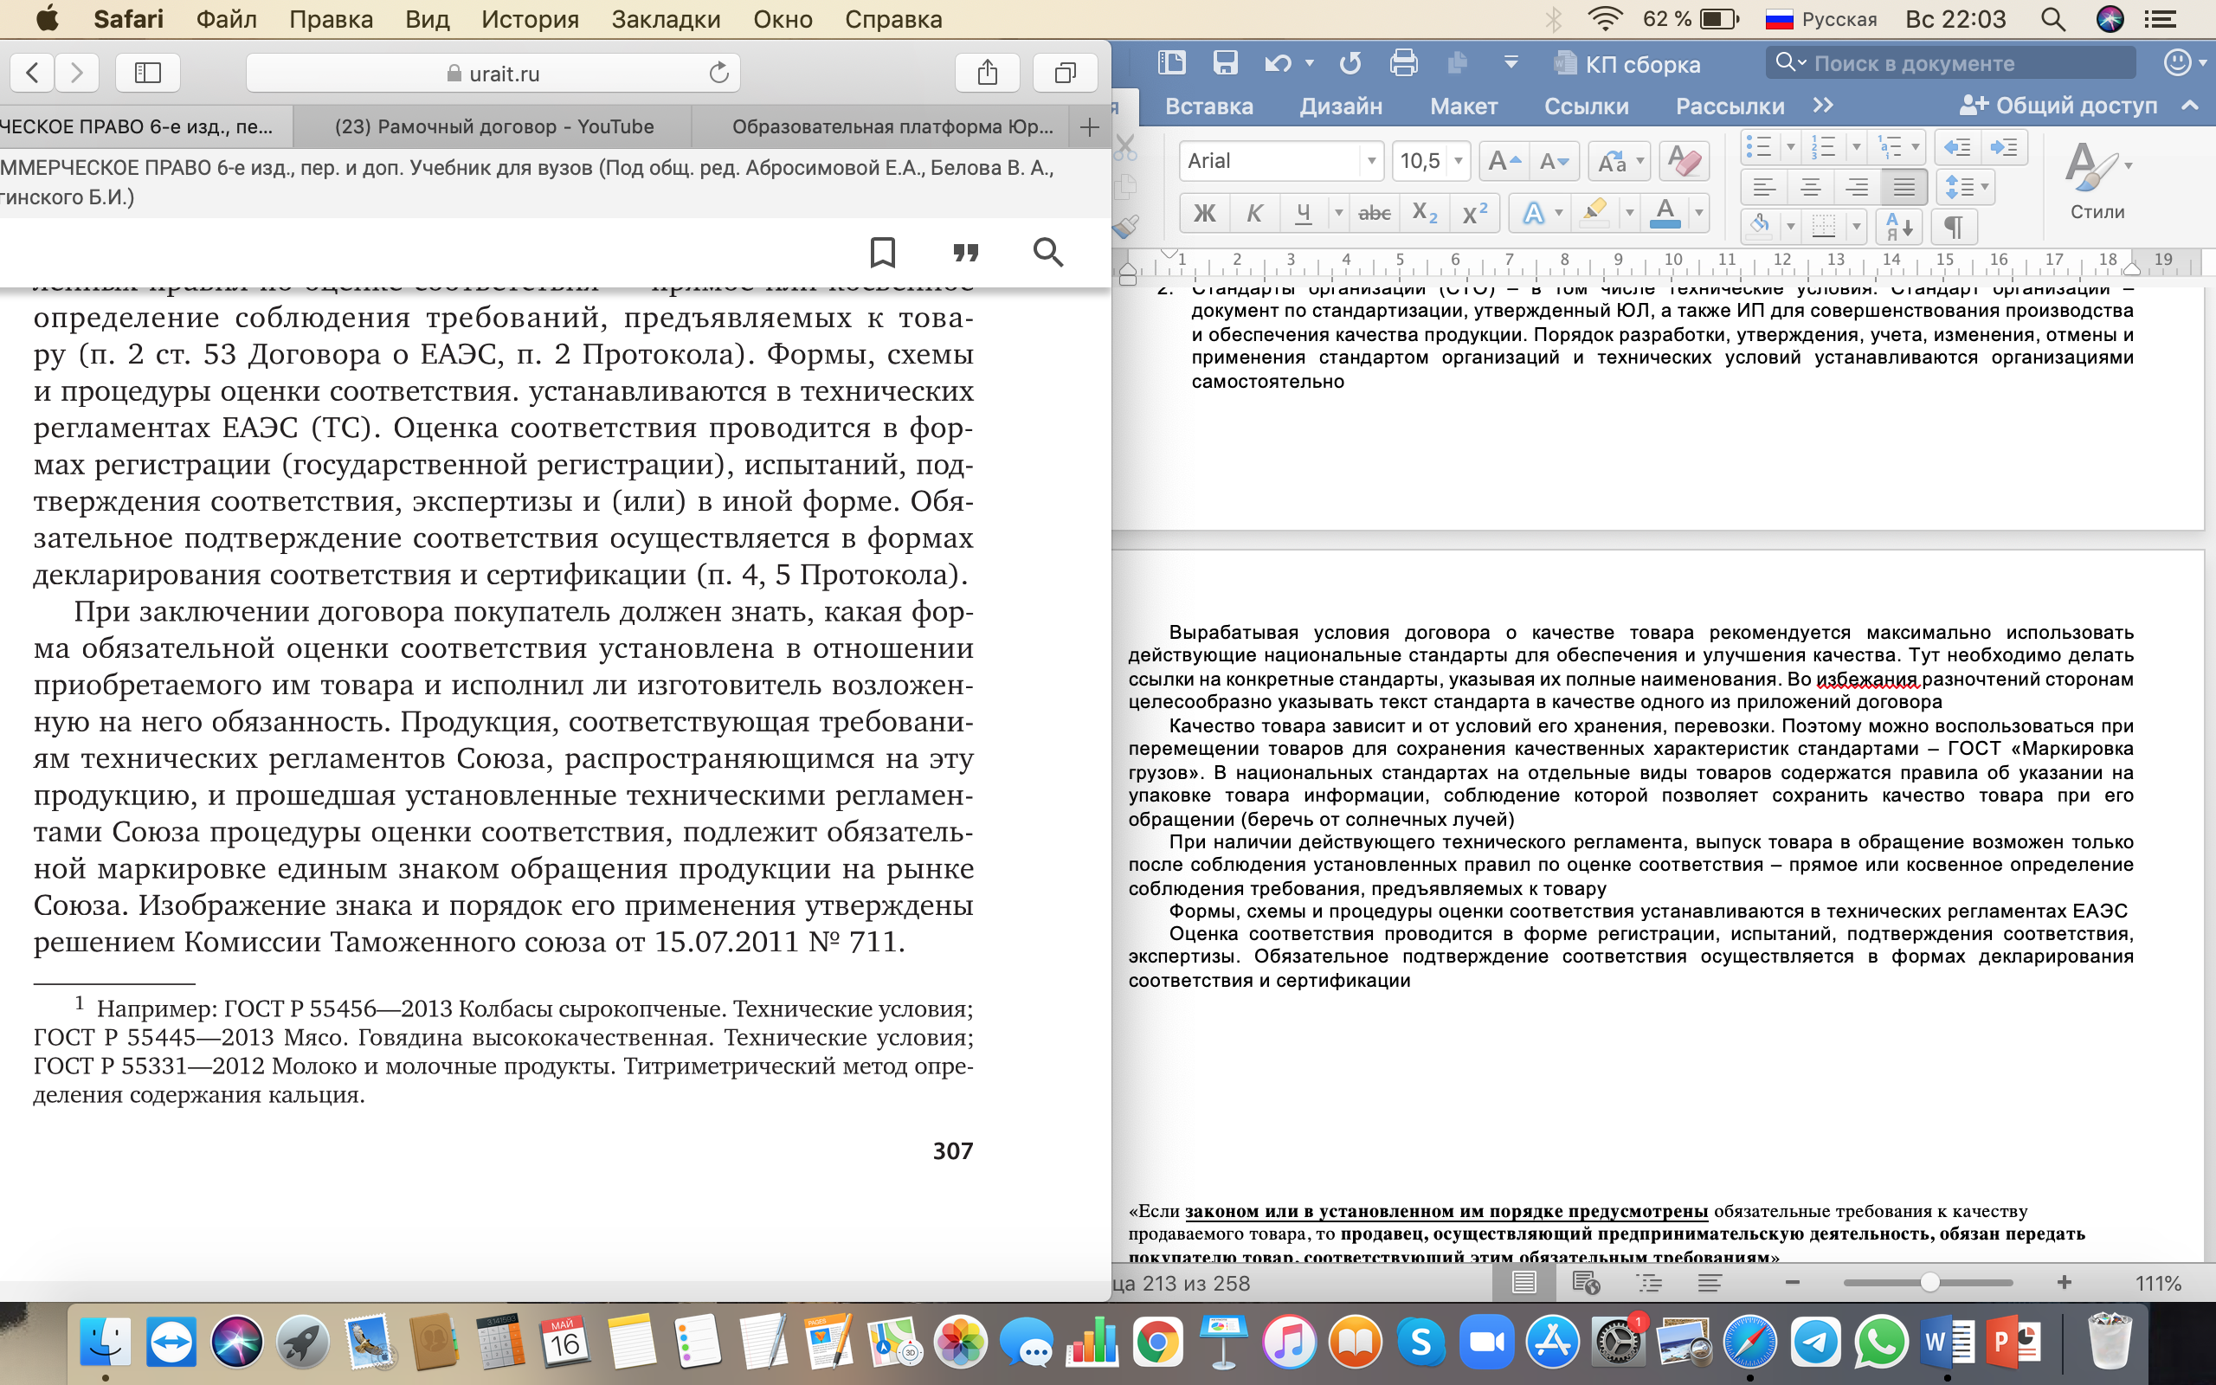
Task: Undo the last action in Word
Action: click(1278, 63)
